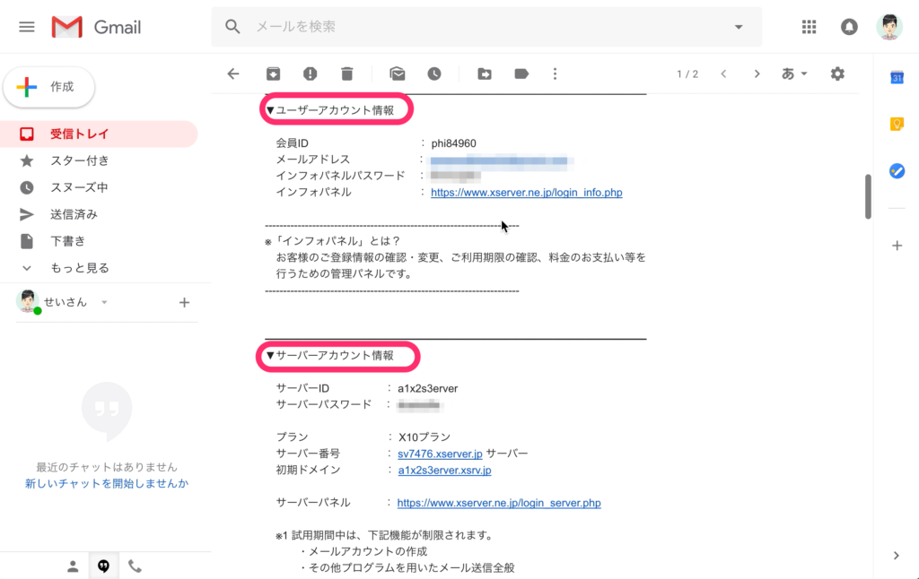The image size is (919, 579).
Task: Snooze this email
Action: click(x=433, y=73)
